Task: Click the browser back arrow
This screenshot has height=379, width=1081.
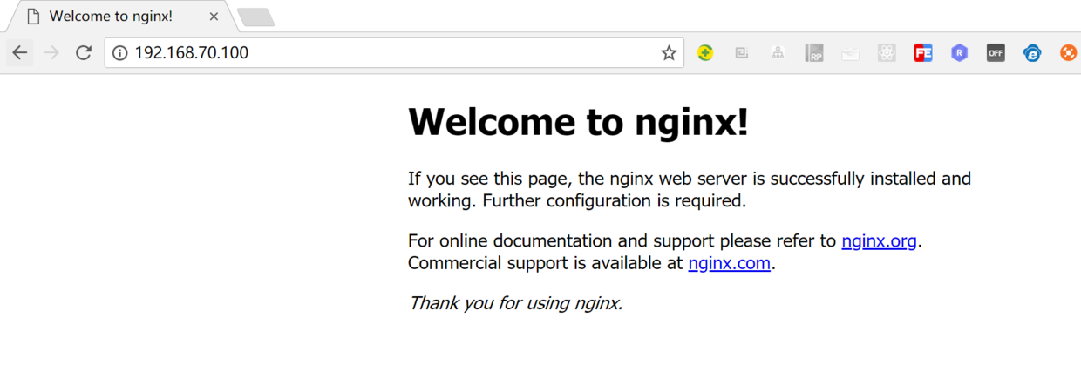Action: [x=19, y=53]
